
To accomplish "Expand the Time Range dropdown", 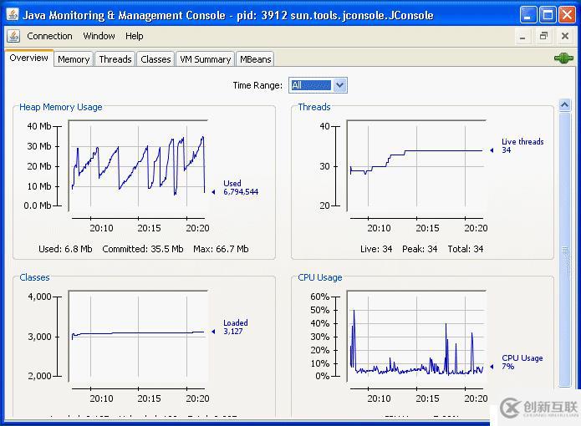I will (339, 85).
